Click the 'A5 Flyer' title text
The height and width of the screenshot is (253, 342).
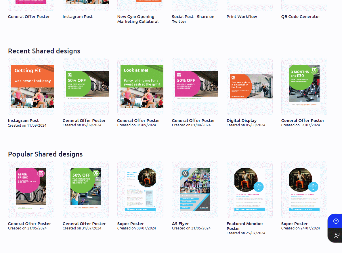click(x=180, y=224)
